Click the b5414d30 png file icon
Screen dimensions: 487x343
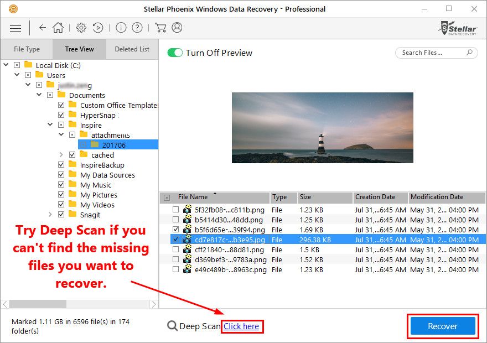[187, 220]
